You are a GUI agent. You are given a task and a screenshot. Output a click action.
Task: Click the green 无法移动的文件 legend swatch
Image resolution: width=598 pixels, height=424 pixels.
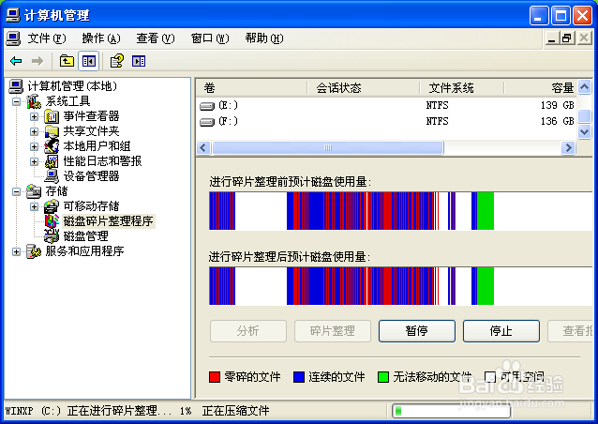pyautogui.click(x=383, y=377)
